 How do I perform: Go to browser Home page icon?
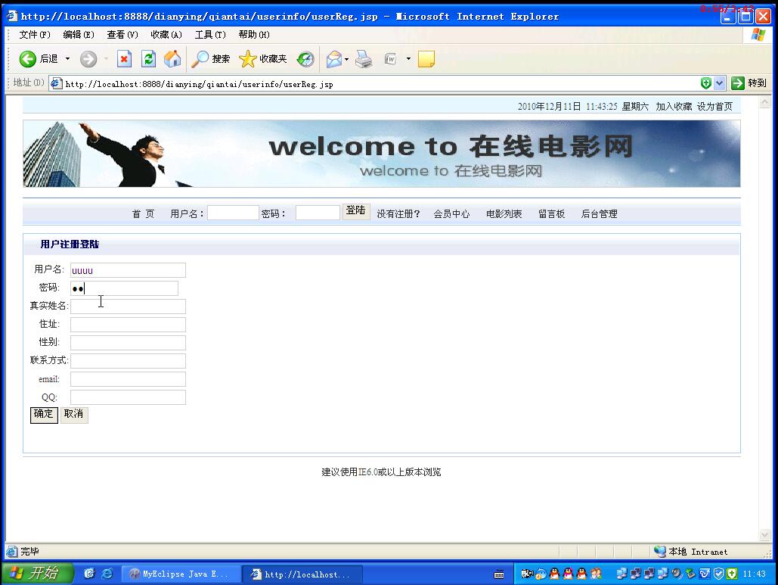pyautogui.click(x=172, y=59)
